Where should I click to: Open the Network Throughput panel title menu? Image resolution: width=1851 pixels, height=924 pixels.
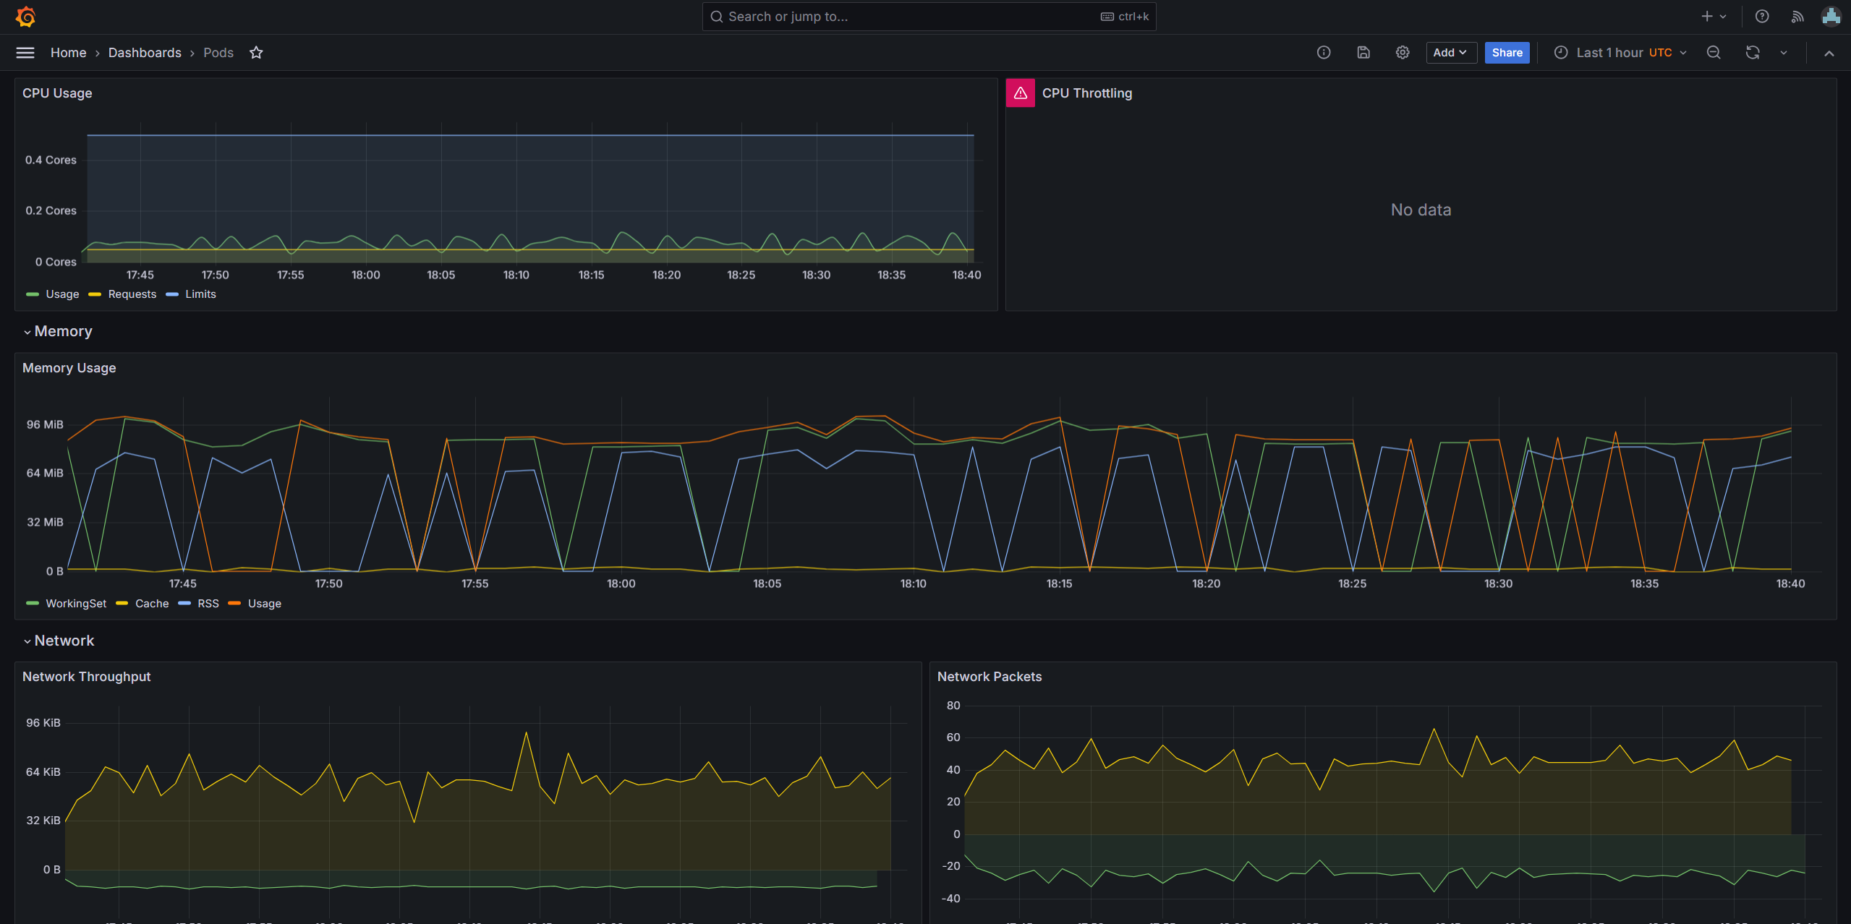click(x=87, y=677)
